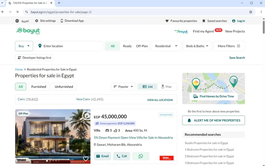Show only Furnished properties
This screenshot has height=166, width=265.
point(39,86)
